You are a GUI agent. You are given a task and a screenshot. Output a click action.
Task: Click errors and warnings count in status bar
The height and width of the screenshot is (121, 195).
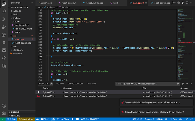click(11, 119)
